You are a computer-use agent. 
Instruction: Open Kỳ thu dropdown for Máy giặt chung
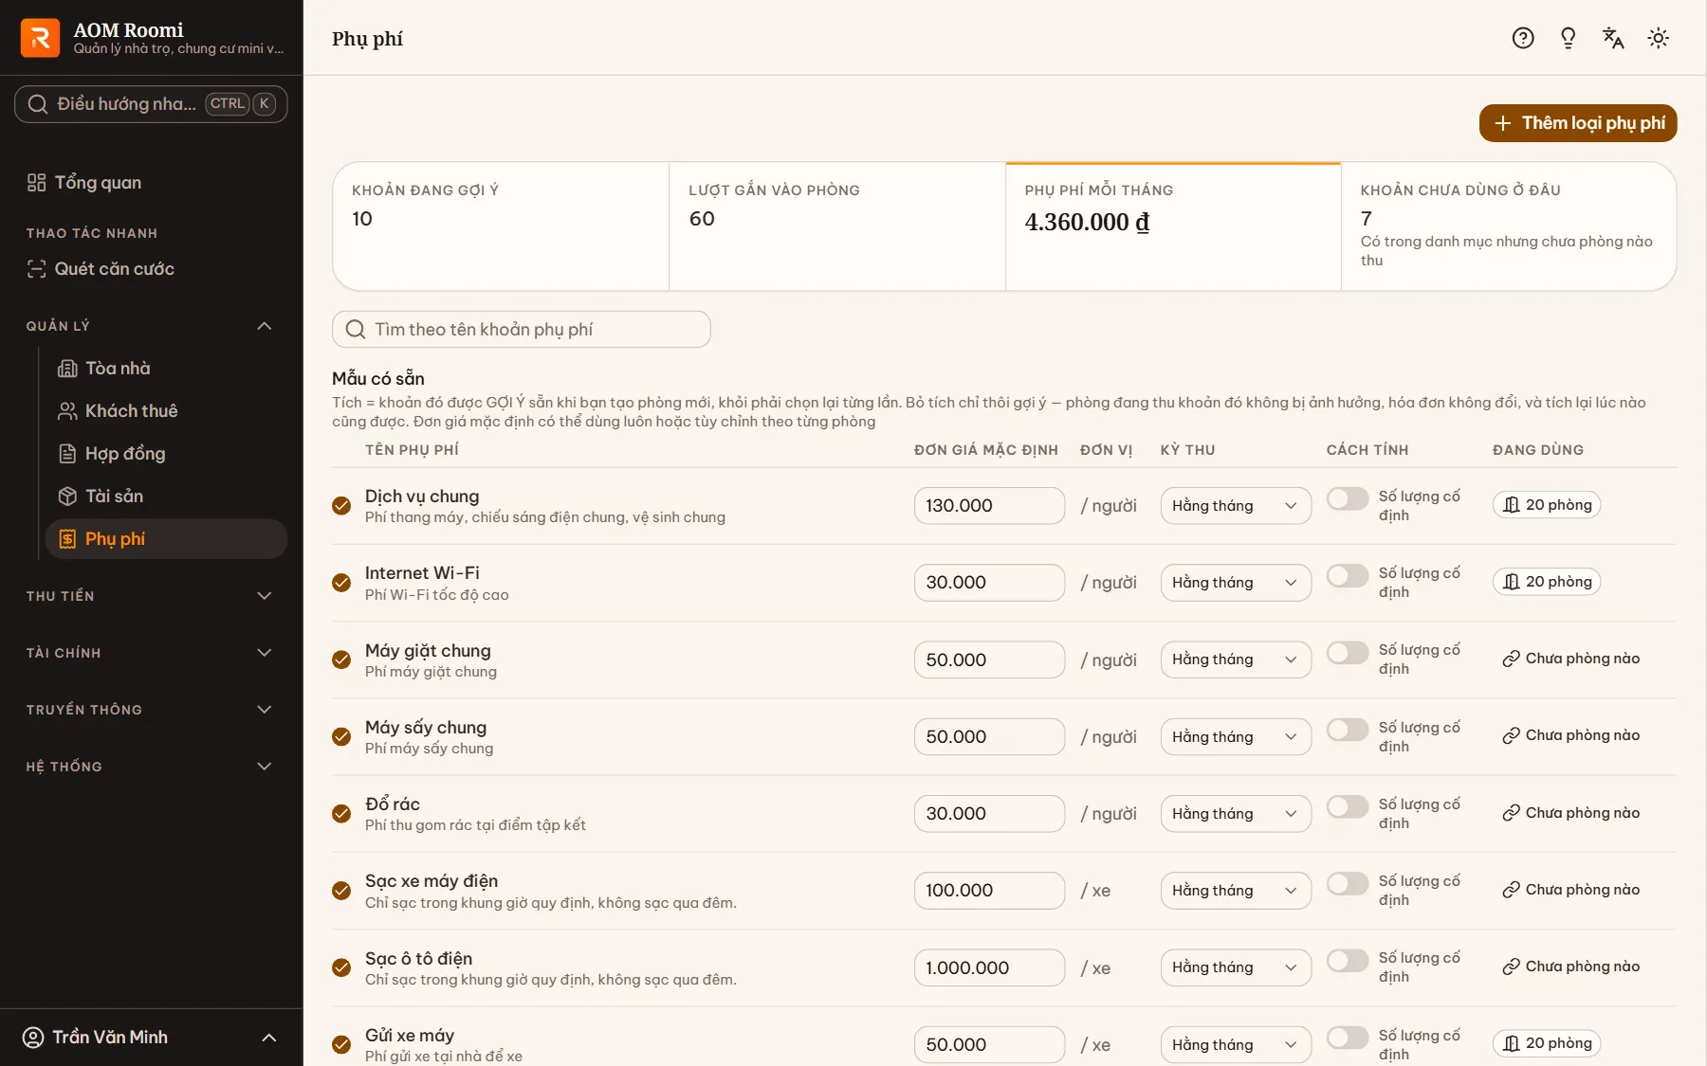[x=1236, y=659]
